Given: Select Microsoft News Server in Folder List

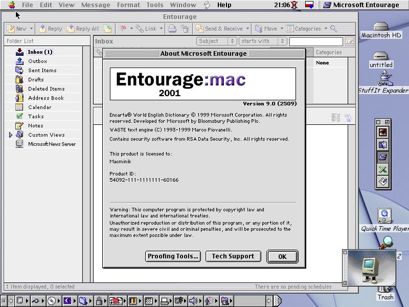Looking at the screenshot, I should click(x=52, y=144).
